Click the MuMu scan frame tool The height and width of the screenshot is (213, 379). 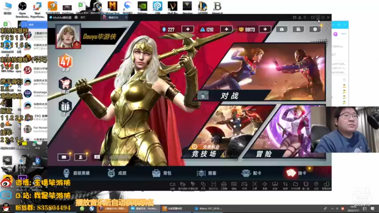pos(214,186)
